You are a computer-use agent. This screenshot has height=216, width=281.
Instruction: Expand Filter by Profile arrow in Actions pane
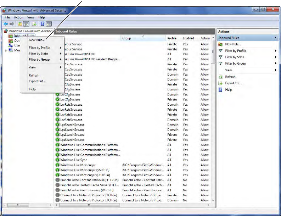tap(275, 51)
